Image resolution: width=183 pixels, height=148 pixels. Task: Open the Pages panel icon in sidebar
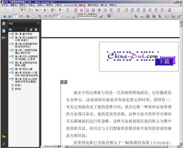(4, 23)
